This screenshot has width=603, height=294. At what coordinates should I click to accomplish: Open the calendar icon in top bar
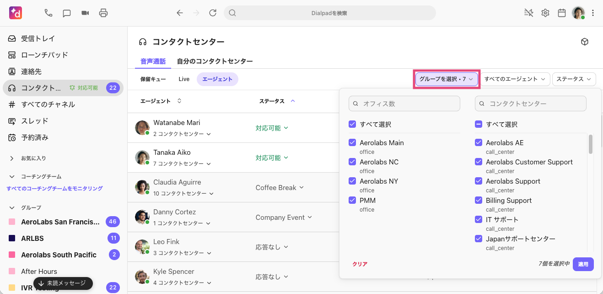[562, 13]
